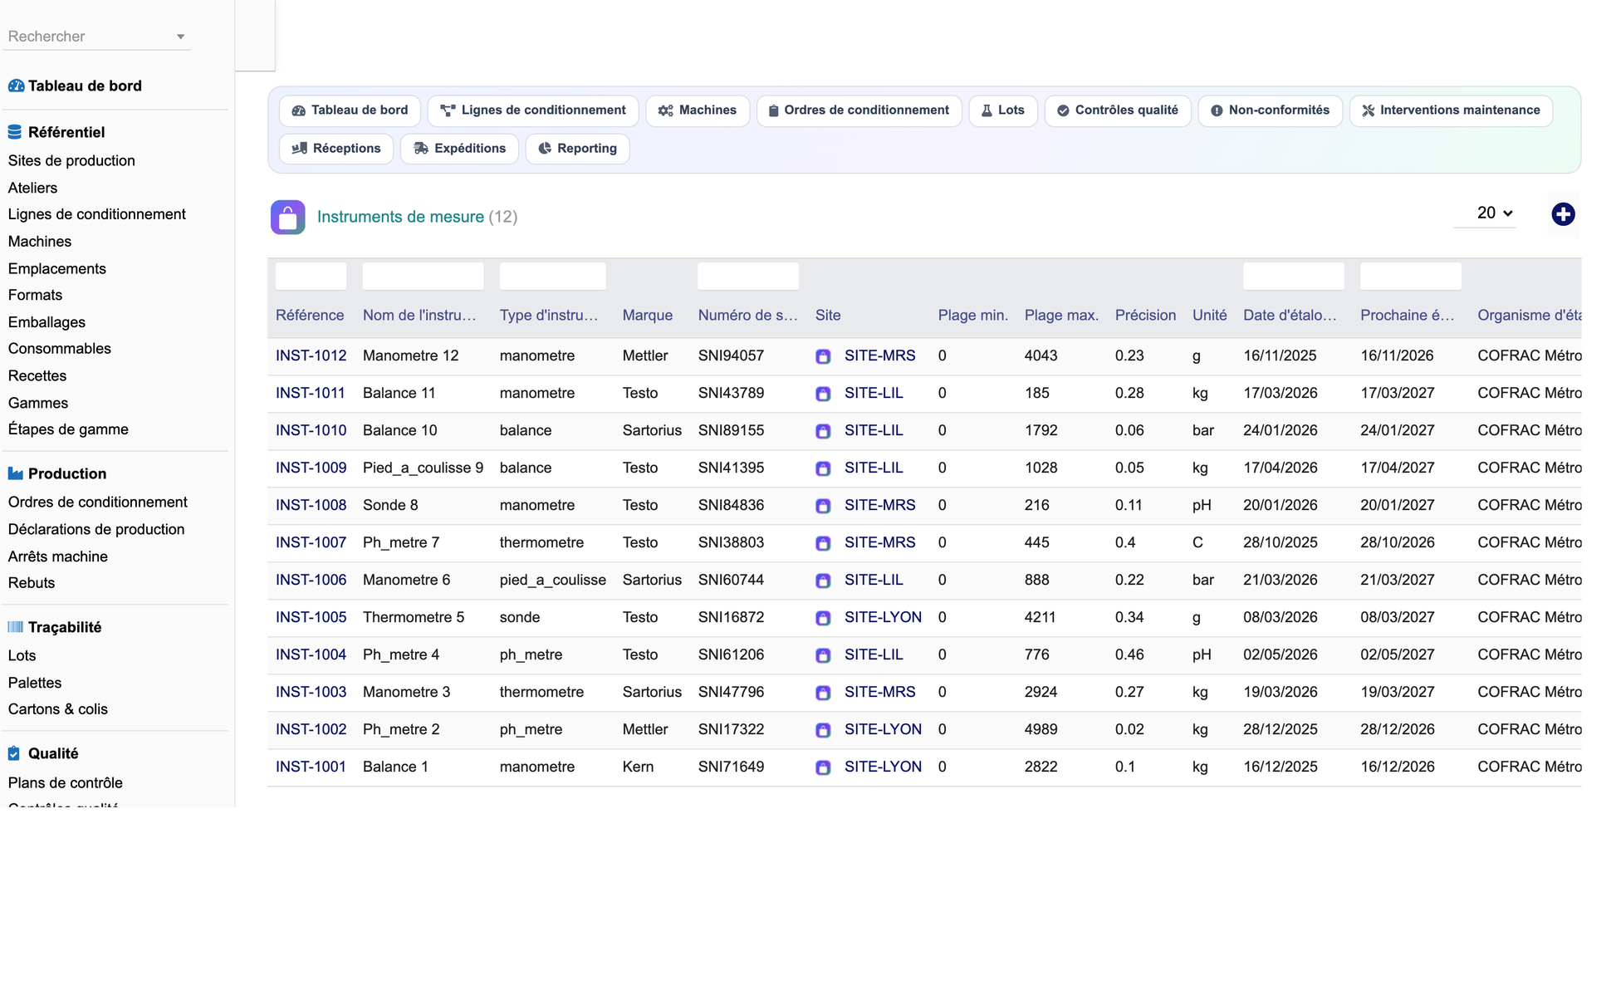The width and height of the screenshot is (1616, 1000).
Task: Open Consommables in sidebar
Action: coord(59,349)
